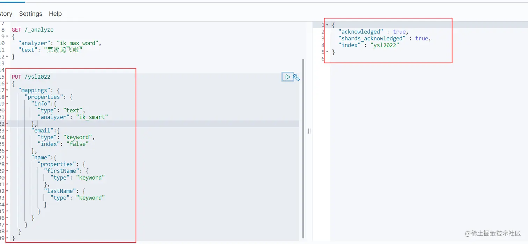Collapse the "firstName" block fold arrow
This screenshot has width=528, height=244.
[x=7, y=171]
